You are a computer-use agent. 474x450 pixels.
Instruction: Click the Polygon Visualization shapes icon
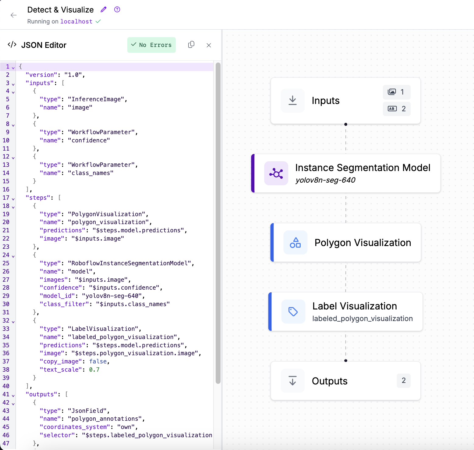[295, 243]
